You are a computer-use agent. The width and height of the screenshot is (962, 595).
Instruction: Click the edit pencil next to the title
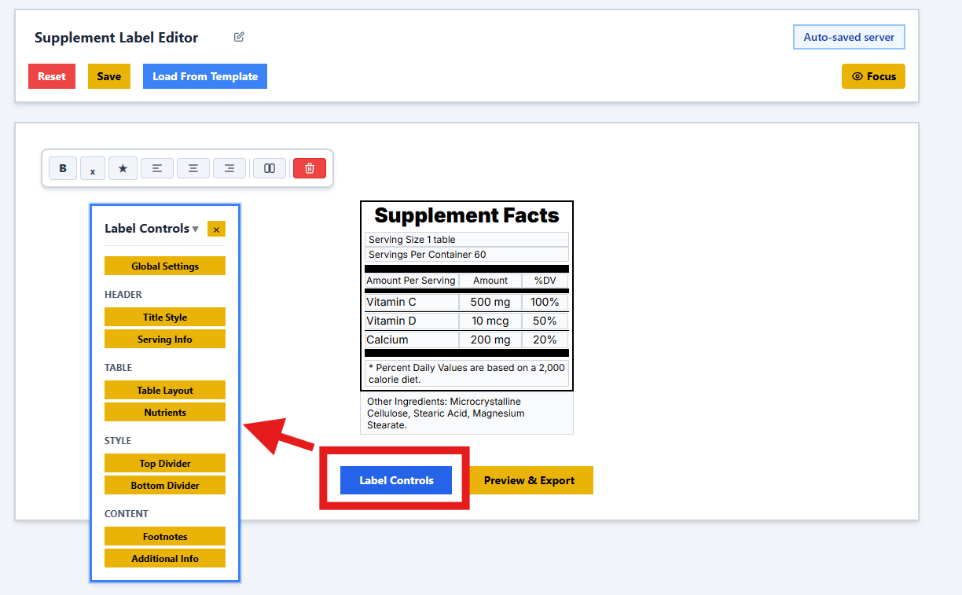[239, 37]
